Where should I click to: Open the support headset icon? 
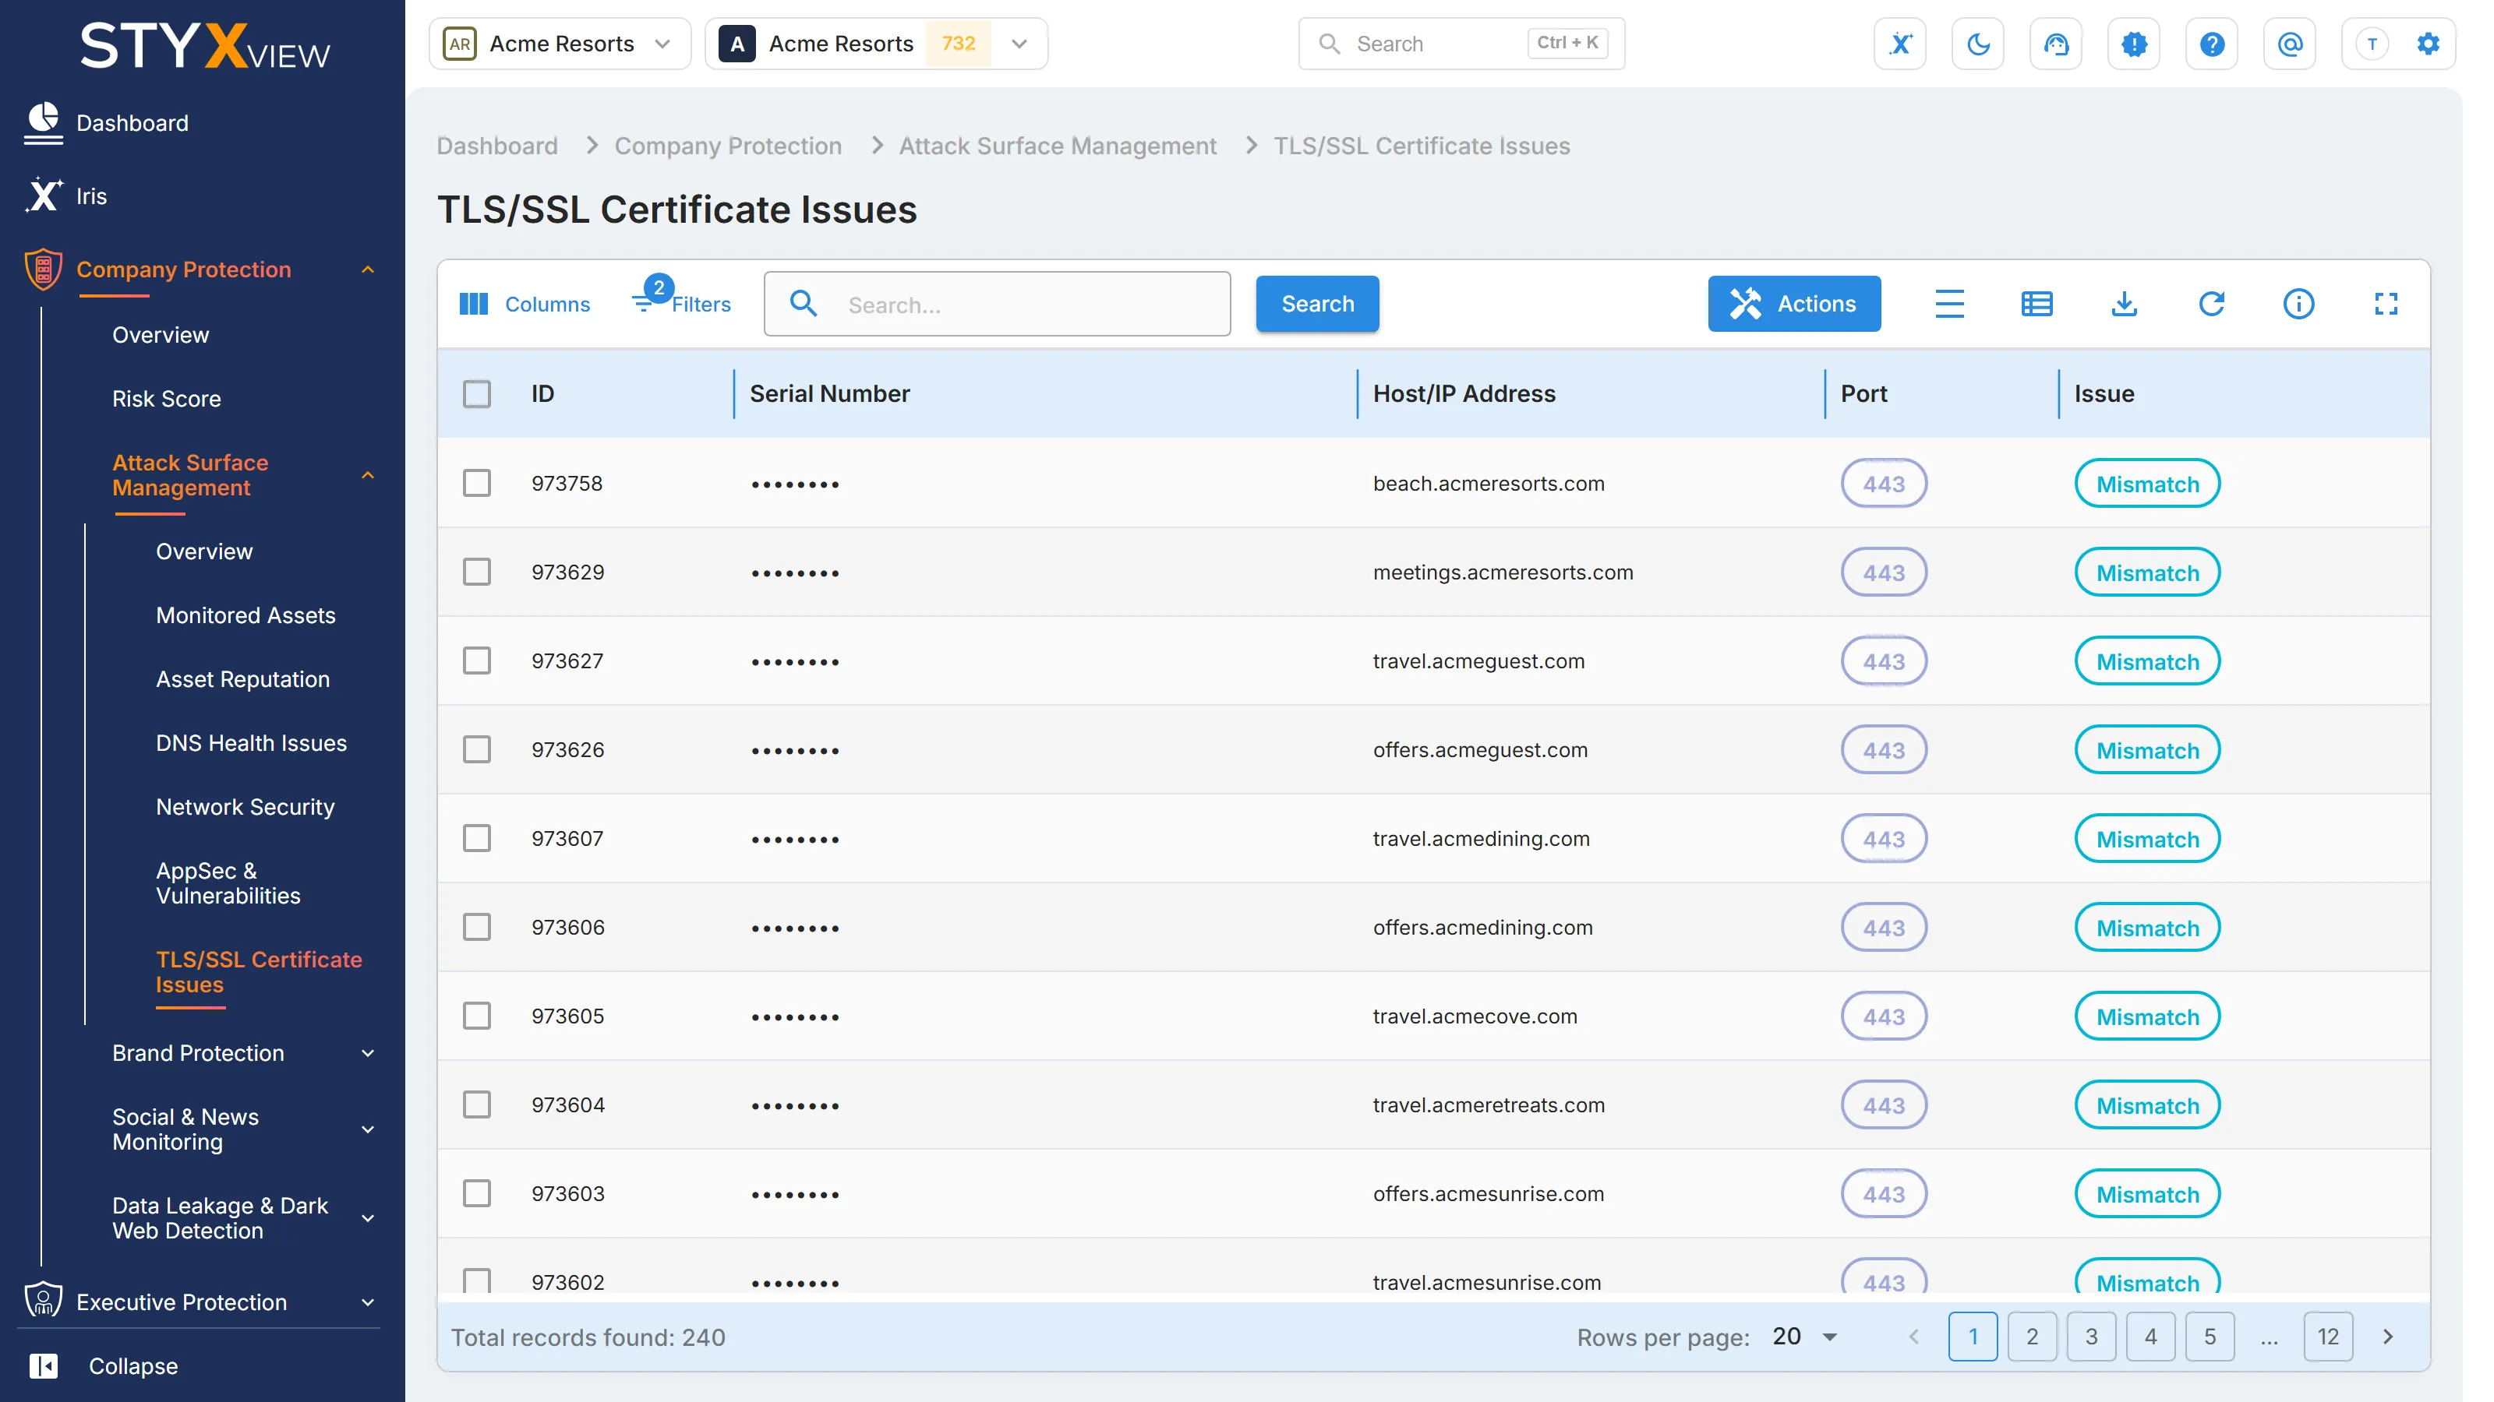pyautogui.click(x=2055, y=44)
